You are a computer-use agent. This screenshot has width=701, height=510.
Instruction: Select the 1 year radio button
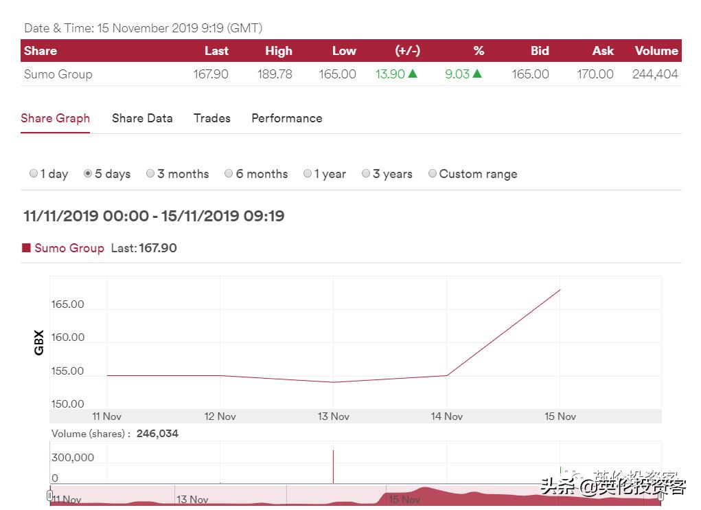coord(307,173)
